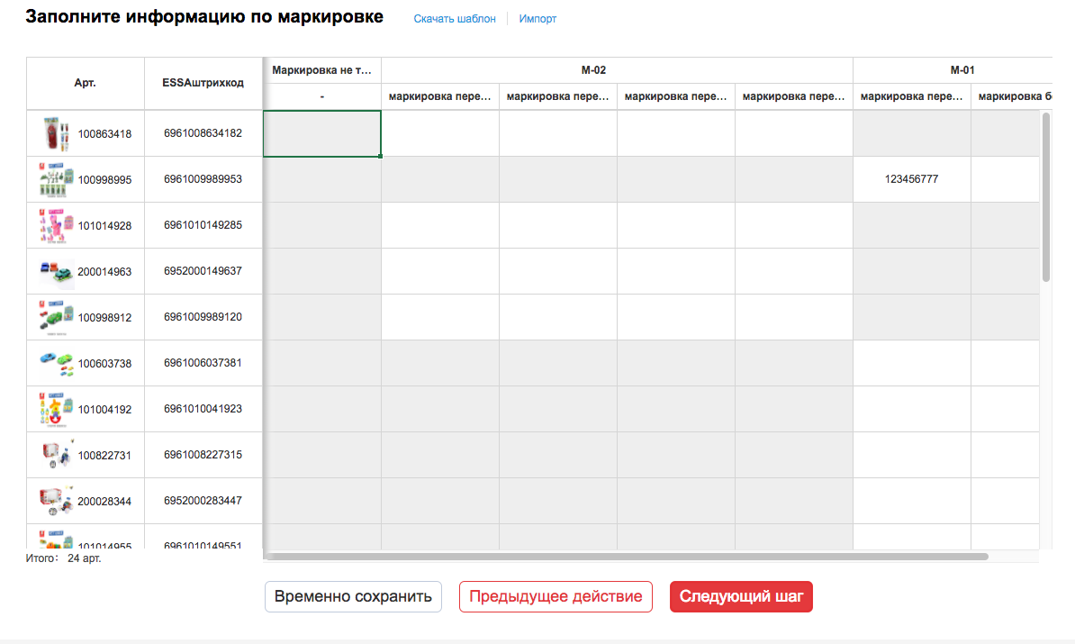This screenshot has width=1075, height=644.
Task: Select toy car image for 200014963
Action: [58, 271]
